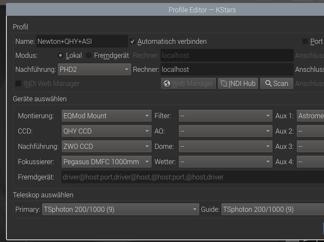The image size is (324, 242).
Task: Open the Nachführung PHD2 dropdown
Action: (95, 69)
